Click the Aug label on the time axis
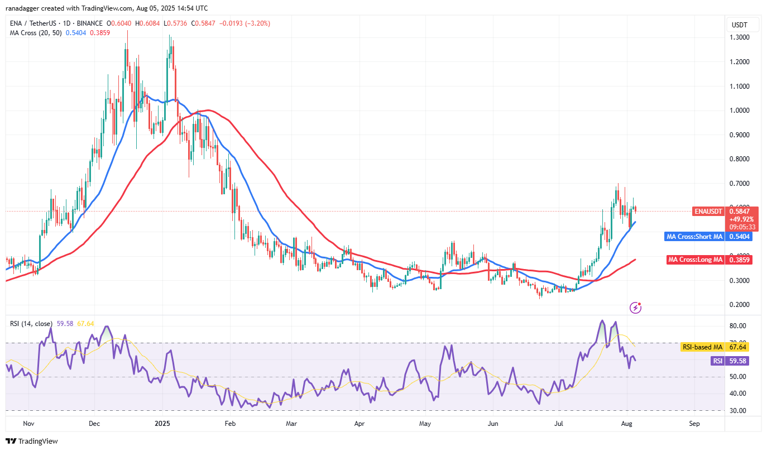 [626, 424]
